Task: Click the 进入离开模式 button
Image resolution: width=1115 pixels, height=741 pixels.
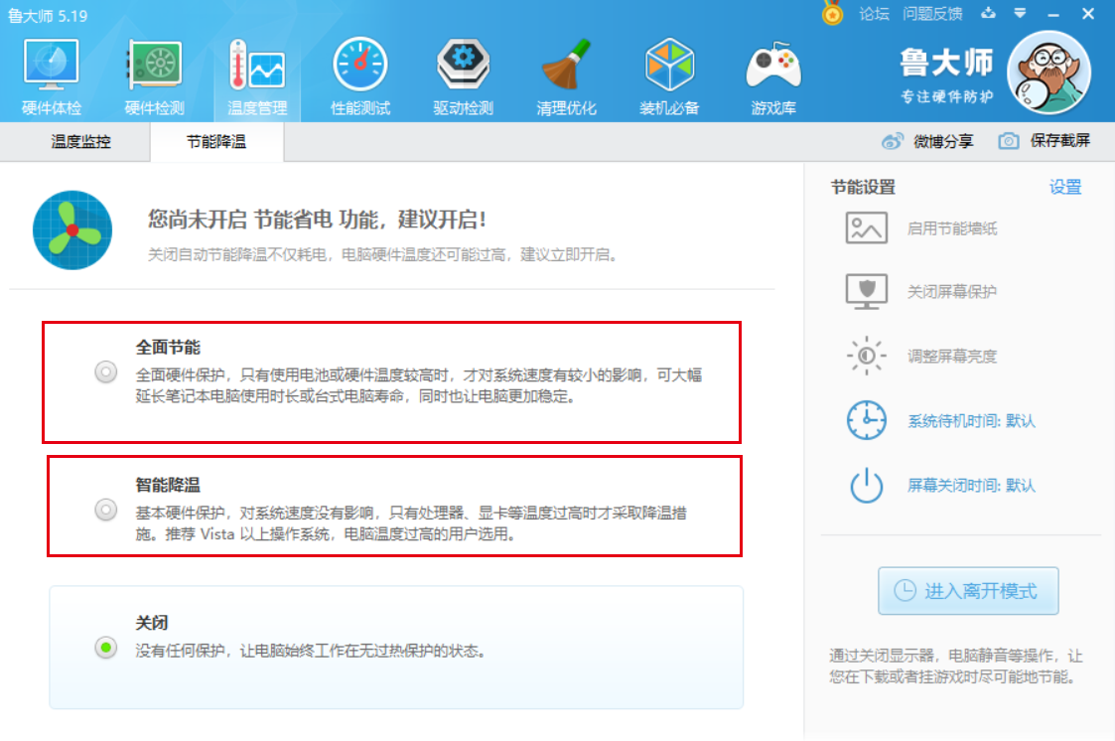Action: pyautogui.click(x=968, y=590)
